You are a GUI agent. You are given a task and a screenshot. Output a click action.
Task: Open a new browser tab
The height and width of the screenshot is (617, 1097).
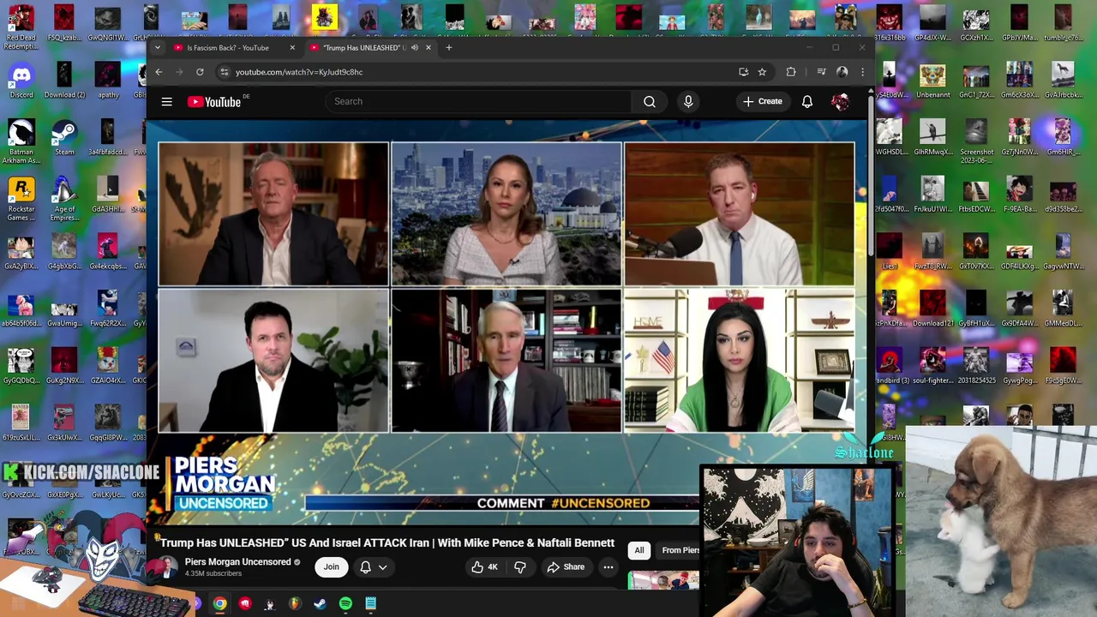point(449,48)
